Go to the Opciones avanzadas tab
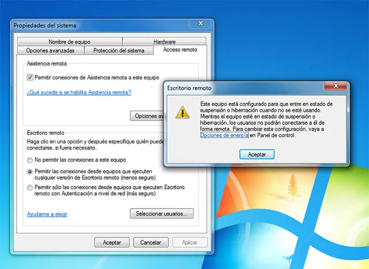The image size is (369, 269). coord(51,51)
